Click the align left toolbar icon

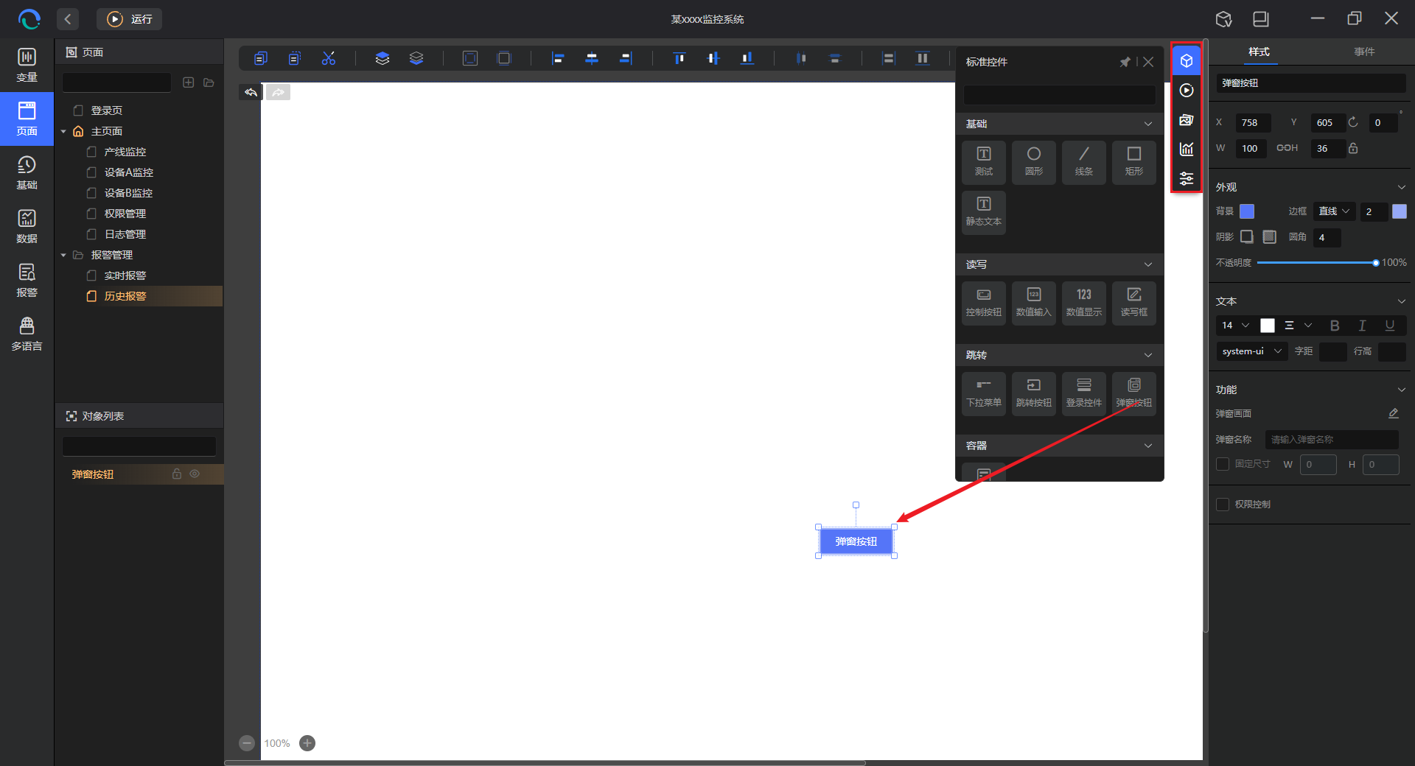click(x=558, y=58)
